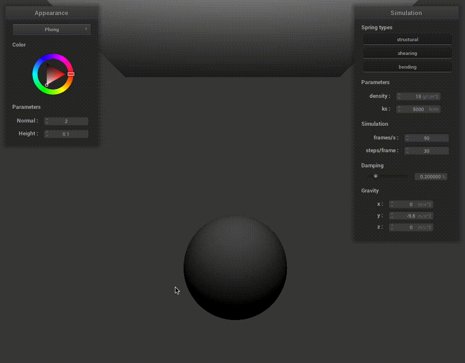Image resolution: width=465 pixels, height=363 pixels.
Task: Click the Damping slider knob
Action: click(375, 176)
